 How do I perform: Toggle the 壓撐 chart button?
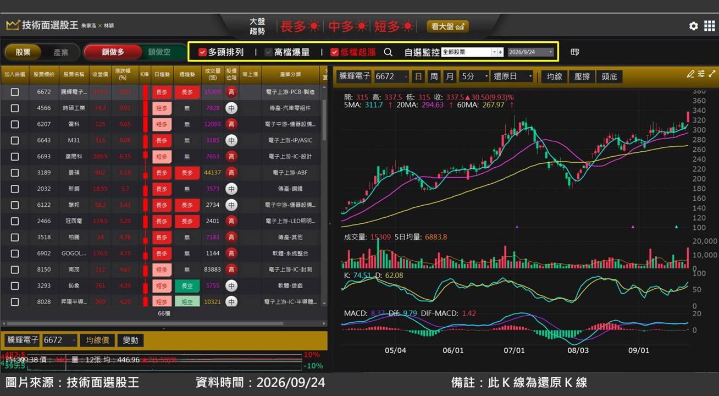[x=582, y=76]
